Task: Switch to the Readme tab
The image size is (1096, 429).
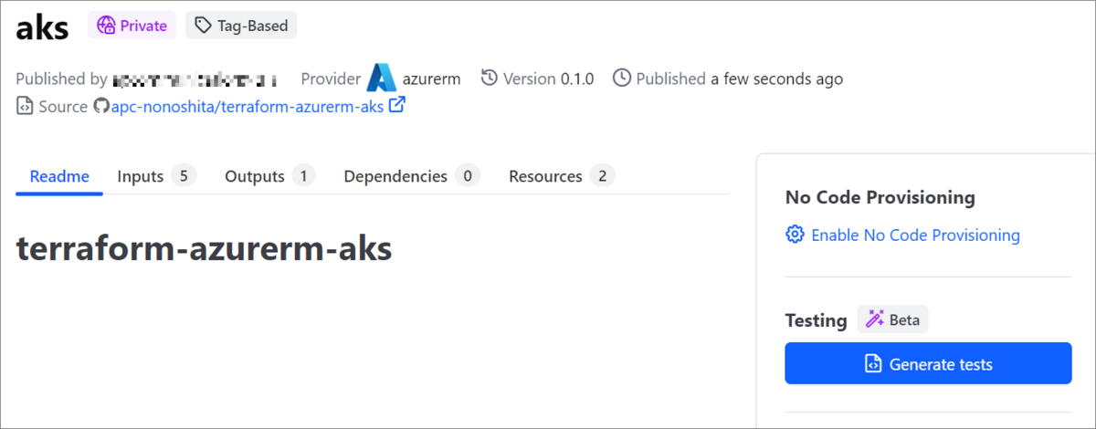Action: click(59, 176)
